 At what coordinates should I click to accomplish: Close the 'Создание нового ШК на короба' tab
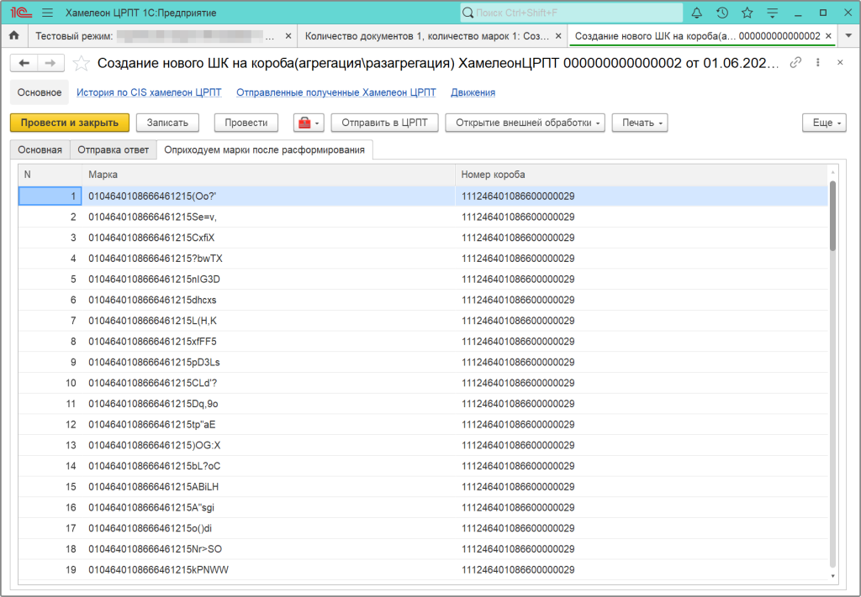point(828,36)
